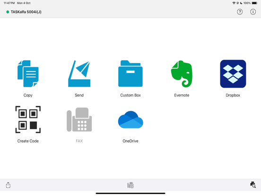
Task: Open OneDrive cloud icon
Action: tap(130, 119)
